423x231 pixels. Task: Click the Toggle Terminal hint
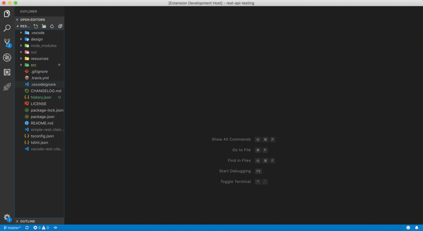point(236,182)
